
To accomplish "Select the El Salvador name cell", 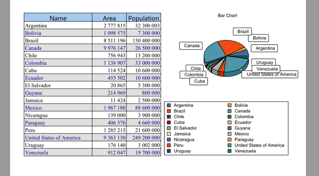I will 58,85.
